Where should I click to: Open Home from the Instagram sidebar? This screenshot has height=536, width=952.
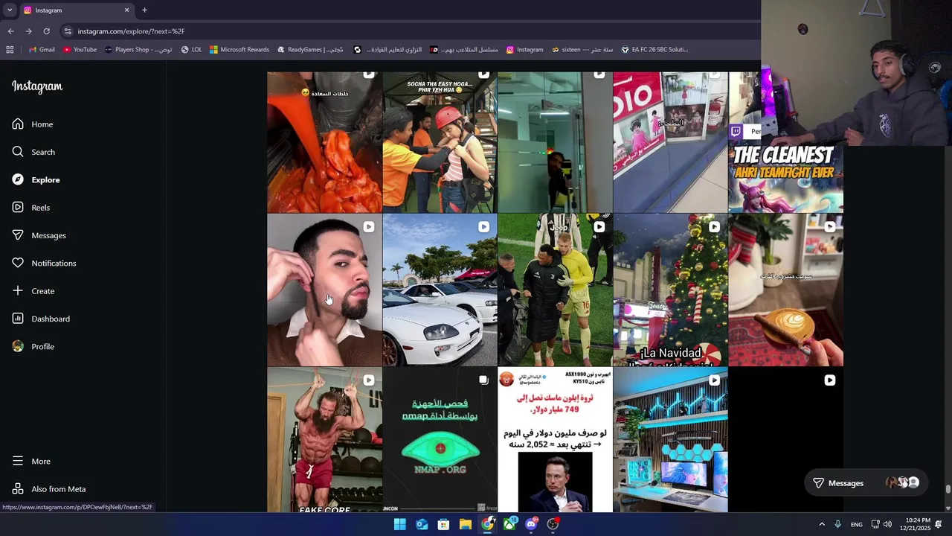32,124
